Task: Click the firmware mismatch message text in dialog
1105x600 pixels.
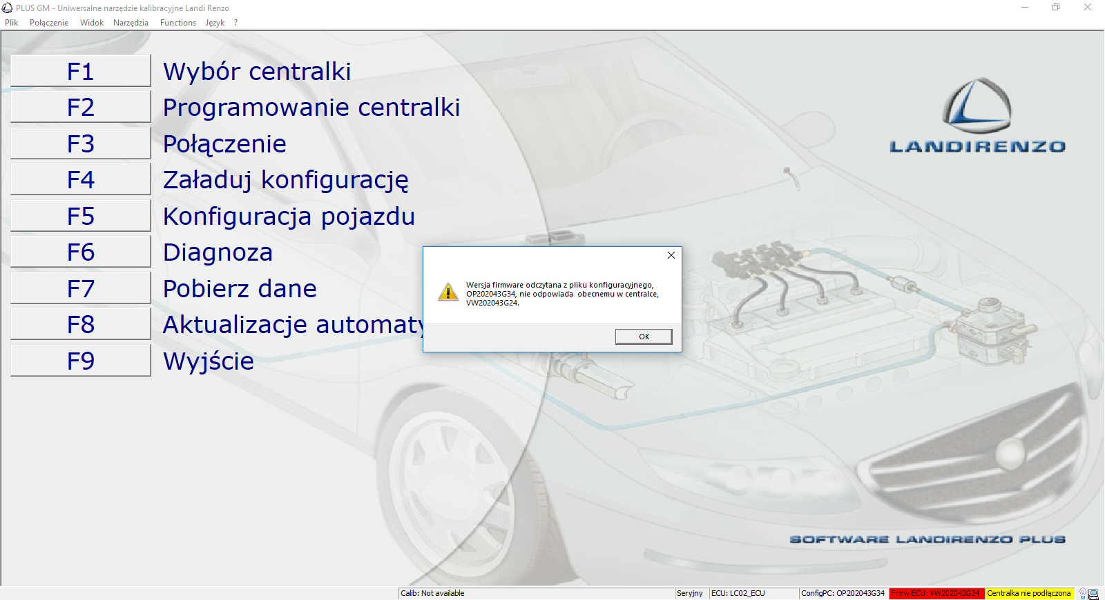Action: click(x=562, y=294)
